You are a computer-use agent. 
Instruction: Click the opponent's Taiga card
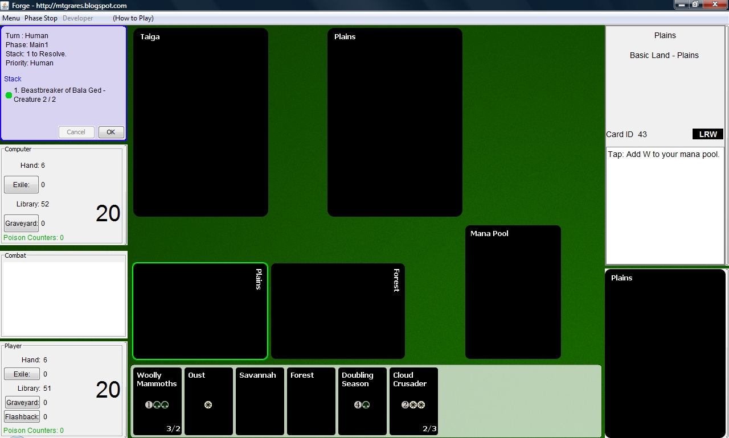pos(200,122)
